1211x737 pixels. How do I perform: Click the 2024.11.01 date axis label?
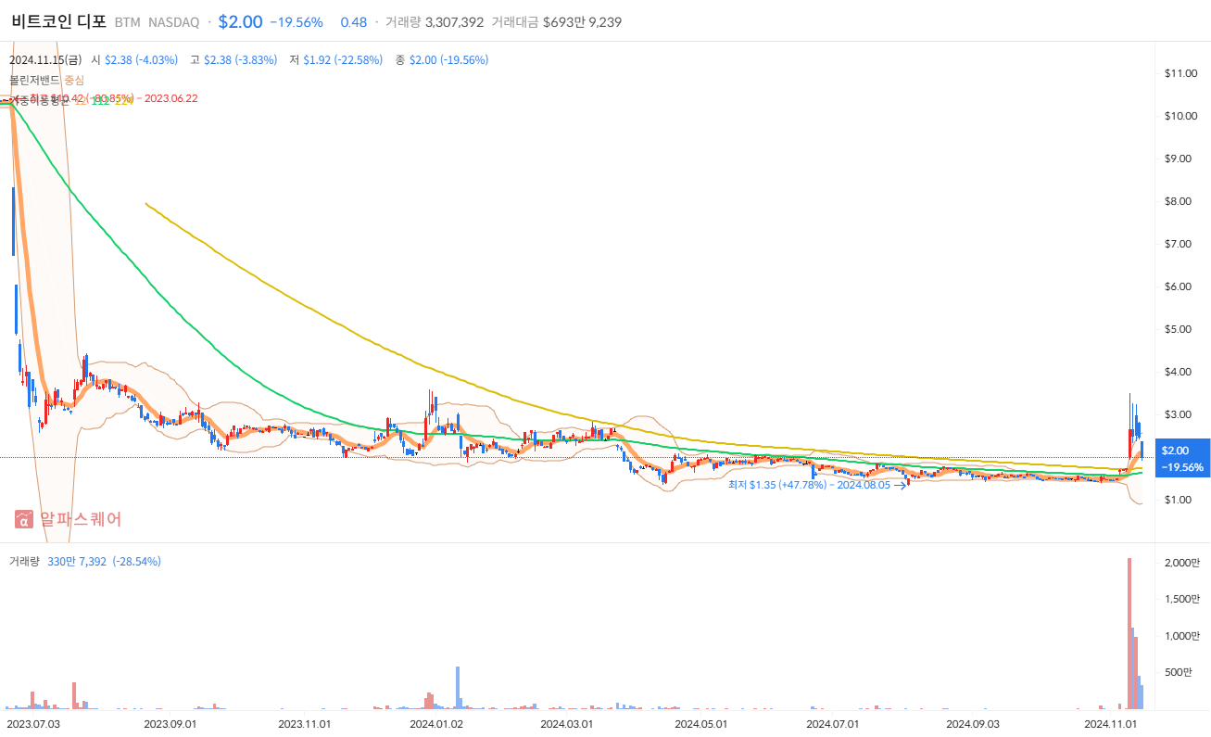tap(1110, 723)
